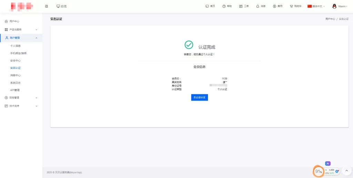
Task: Click the 91% floating memory ball
Action: (x=319, y=172)
